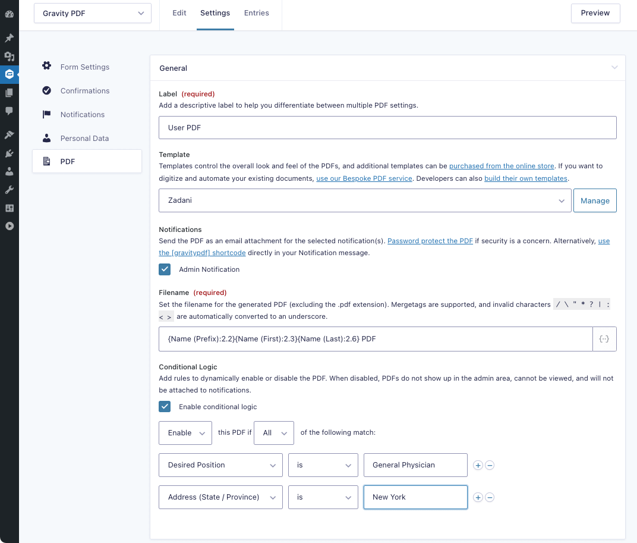Screen dimensions: 637x543
Task: Open the Comments bubble icon
Action: click(9, 111)
